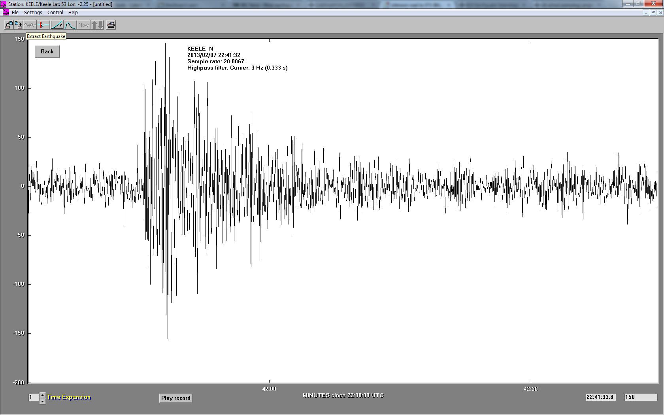
Task: Click the pink application icon in the title bar
Action: [x=4, y=4]
